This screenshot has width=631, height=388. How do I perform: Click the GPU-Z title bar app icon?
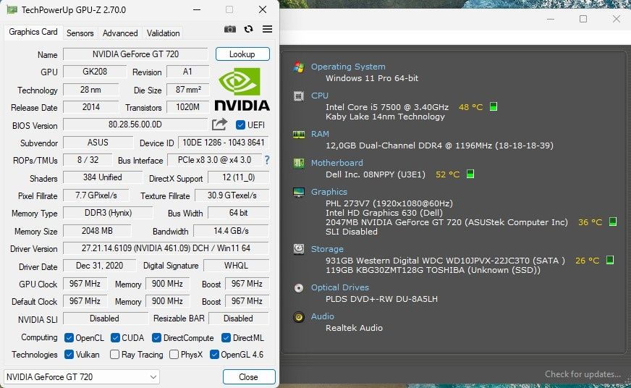click(x=12, y=9)
